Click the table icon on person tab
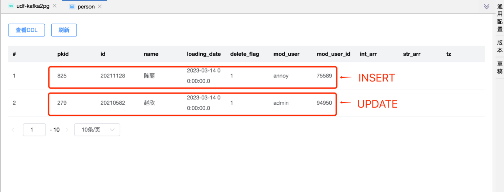 pos(72,7)
